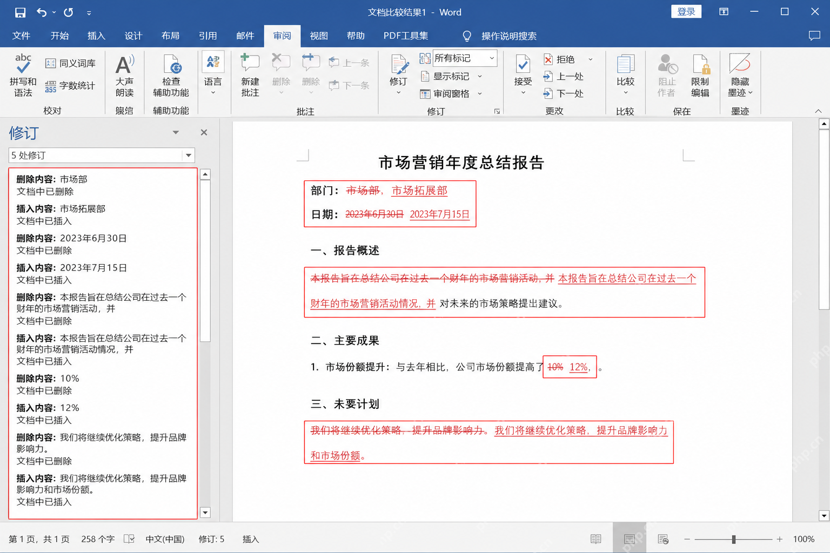Switch to read mode view
This screenshot has width=830, height=553.
(596, 539)
